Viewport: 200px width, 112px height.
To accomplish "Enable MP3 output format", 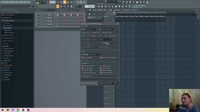I will (89, 36).
